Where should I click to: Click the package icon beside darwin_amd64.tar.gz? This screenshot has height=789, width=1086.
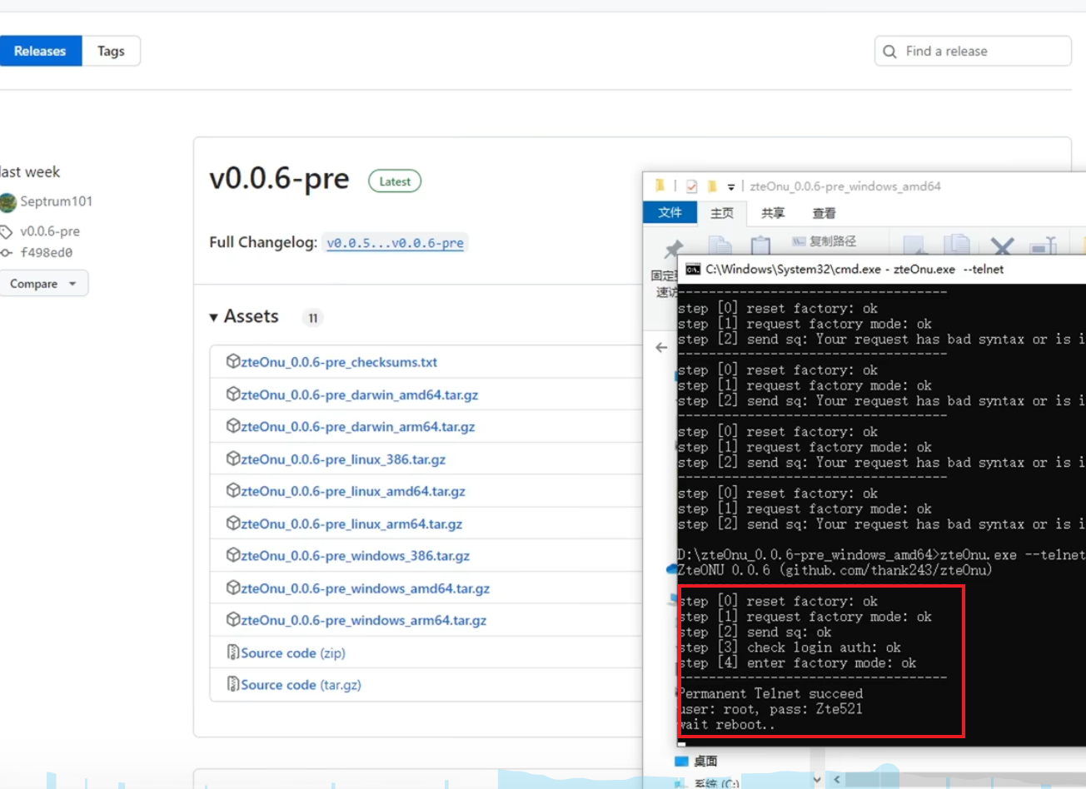click(x=233, y=394)
